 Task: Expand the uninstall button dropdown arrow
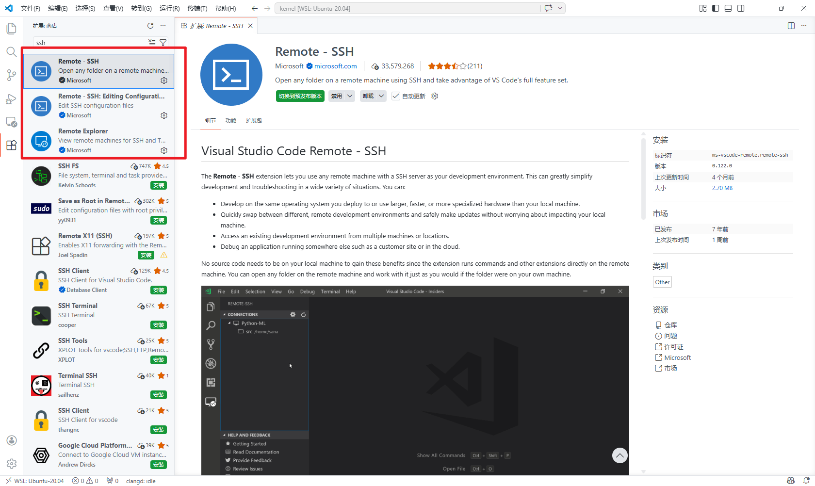point(382,96)
